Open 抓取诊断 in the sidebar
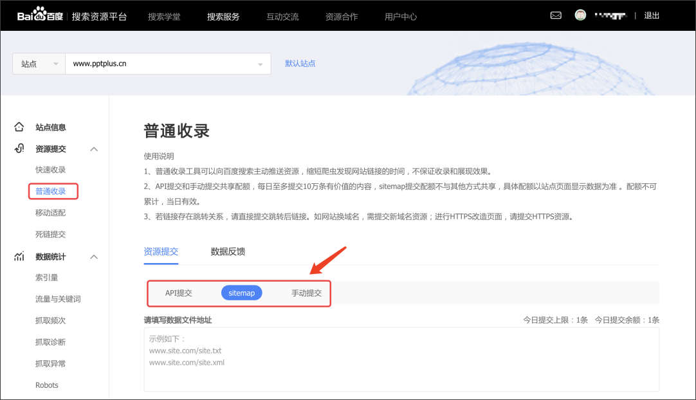Screen dimensions: 696x400 51,342
